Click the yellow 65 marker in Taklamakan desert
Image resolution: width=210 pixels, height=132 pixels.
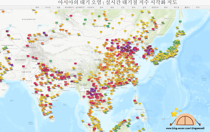tap(89, 42)
